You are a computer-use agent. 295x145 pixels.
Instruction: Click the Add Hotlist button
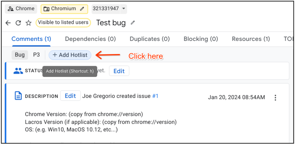click(70, 55)
